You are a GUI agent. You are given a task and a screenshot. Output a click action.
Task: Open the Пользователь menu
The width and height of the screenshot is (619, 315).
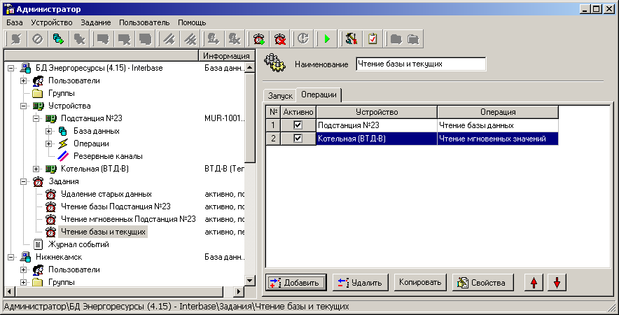[144, 22]
